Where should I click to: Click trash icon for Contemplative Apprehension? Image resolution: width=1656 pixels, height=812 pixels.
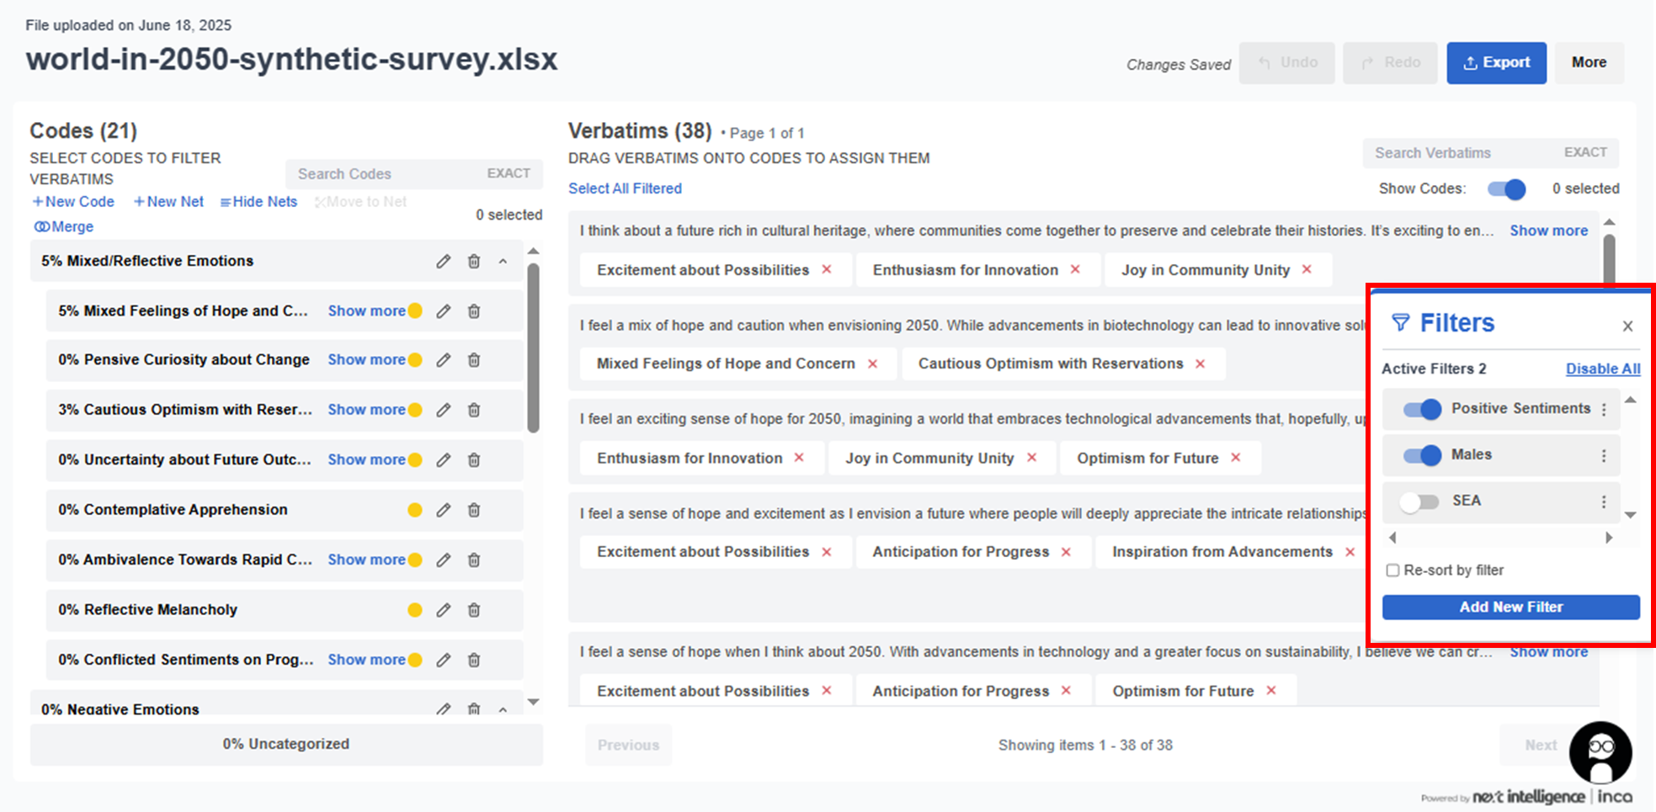click(474, 510)
